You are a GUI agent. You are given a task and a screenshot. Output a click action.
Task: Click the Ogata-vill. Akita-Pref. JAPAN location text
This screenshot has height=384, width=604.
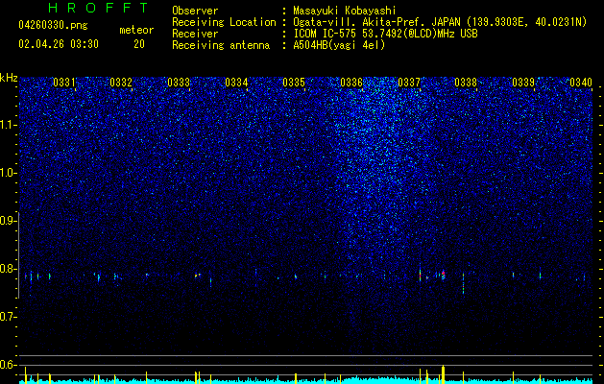(440, 22)
